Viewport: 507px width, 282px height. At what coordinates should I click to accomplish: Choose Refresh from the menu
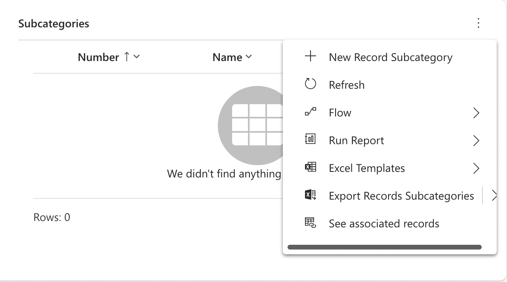click(389, 85)
